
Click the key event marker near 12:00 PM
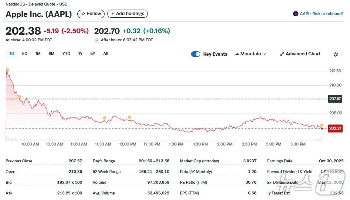pos(129,117)
